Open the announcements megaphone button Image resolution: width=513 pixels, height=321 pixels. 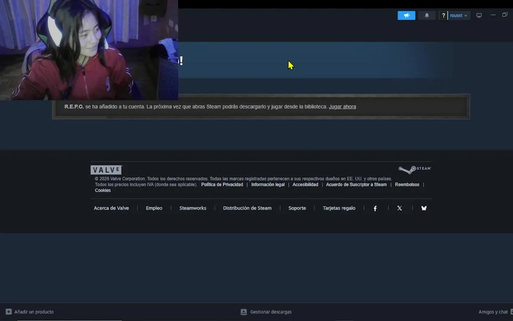[406, 16]
